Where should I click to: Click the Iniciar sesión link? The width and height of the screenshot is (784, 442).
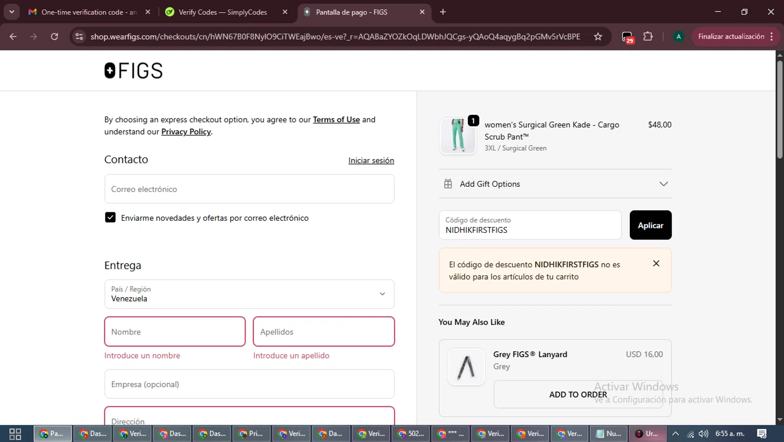[371, 160]
